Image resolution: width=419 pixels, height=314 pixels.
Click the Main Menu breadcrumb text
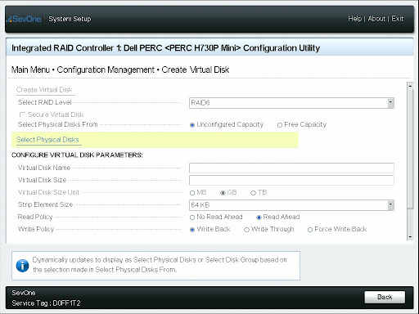[x=30, y=70]
